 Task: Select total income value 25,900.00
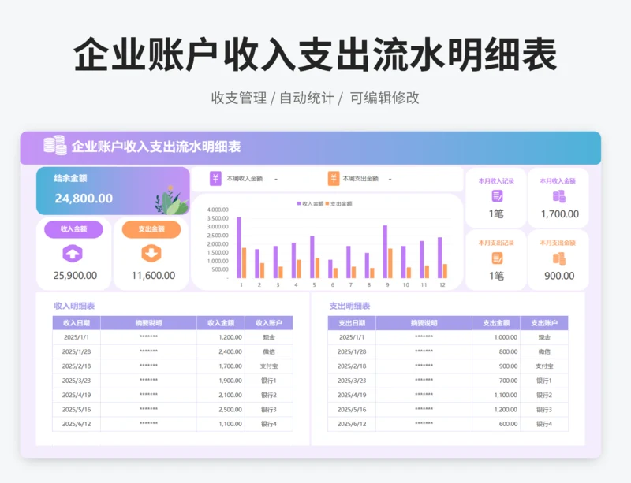pyautogui.click(x=75, y=276)
